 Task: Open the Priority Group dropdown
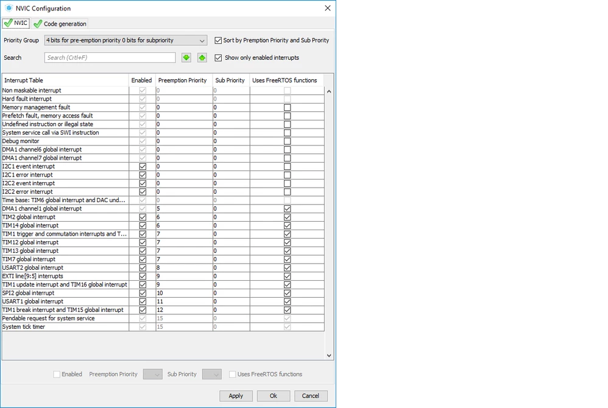(x=125, y=40)
